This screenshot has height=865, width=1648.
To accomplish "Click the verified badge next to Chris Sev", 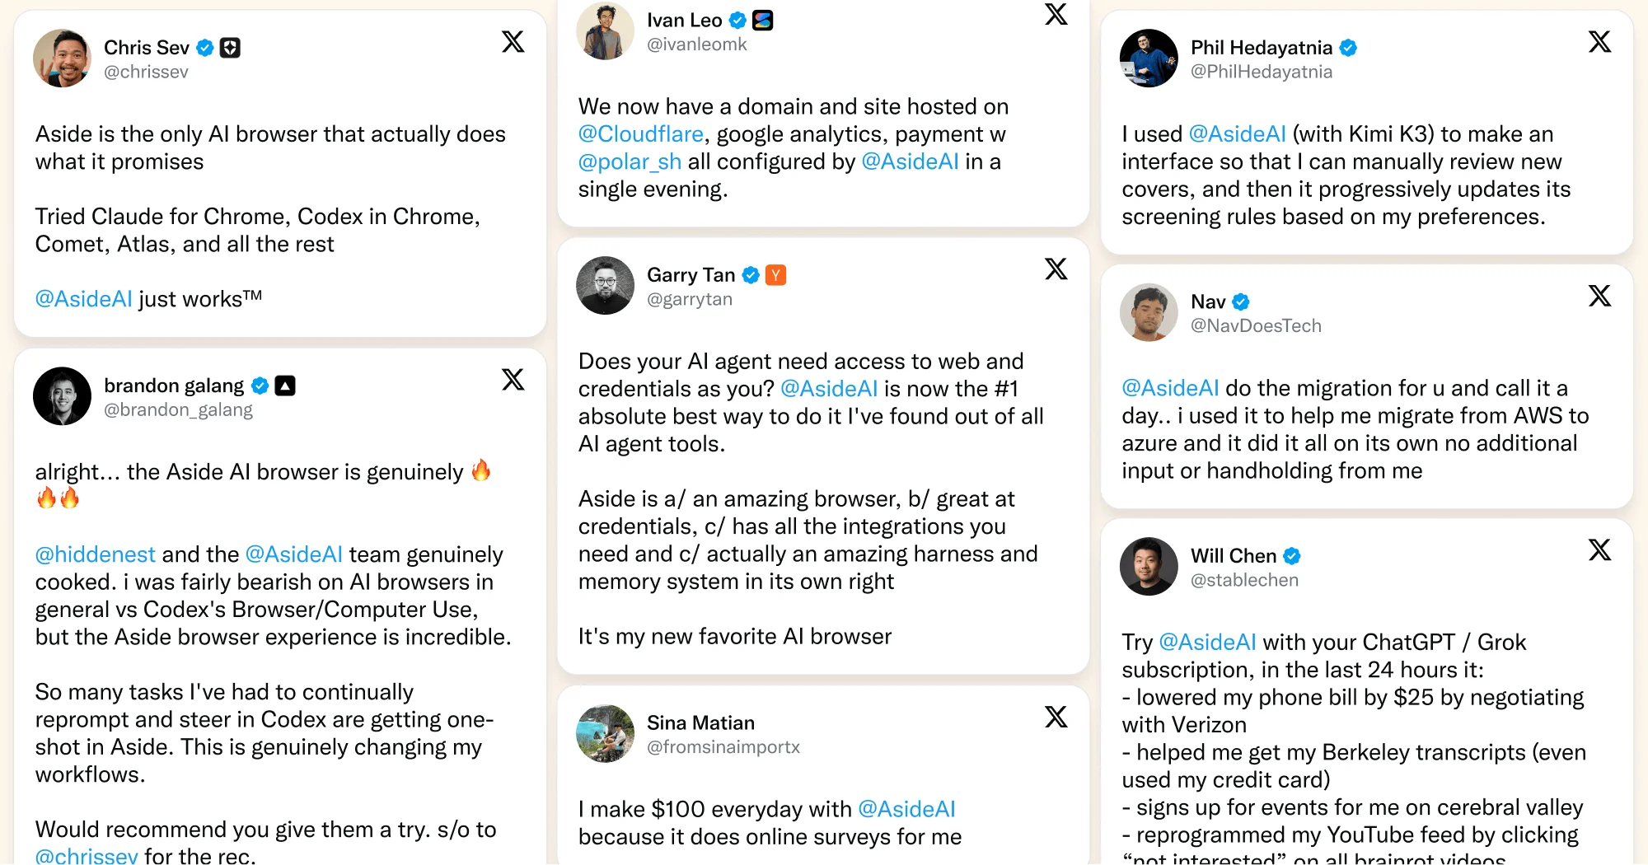I will pos(205,48).
